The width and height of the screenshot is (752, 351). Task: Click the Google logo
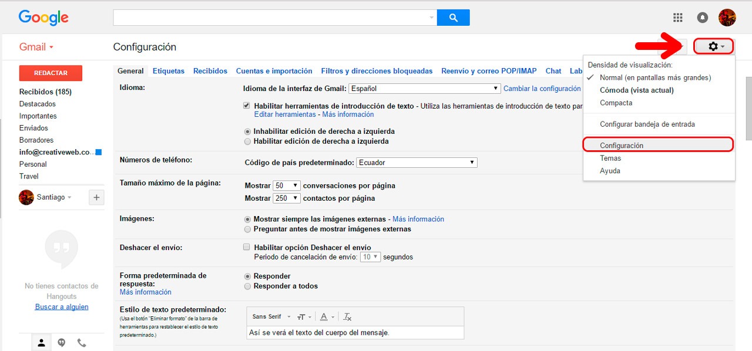(x=43, y=18)
